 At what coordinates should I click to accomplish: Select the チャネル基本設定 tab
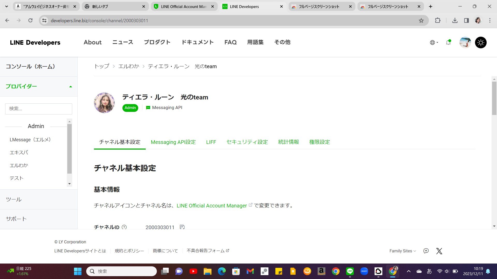pos(120,142)
